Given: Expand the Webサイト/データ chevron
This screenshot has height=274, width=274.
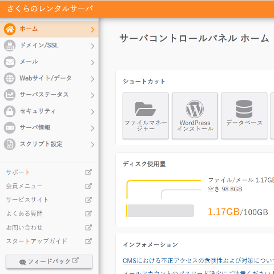Looking at the screenshot, I should click(x=92, y=79).
